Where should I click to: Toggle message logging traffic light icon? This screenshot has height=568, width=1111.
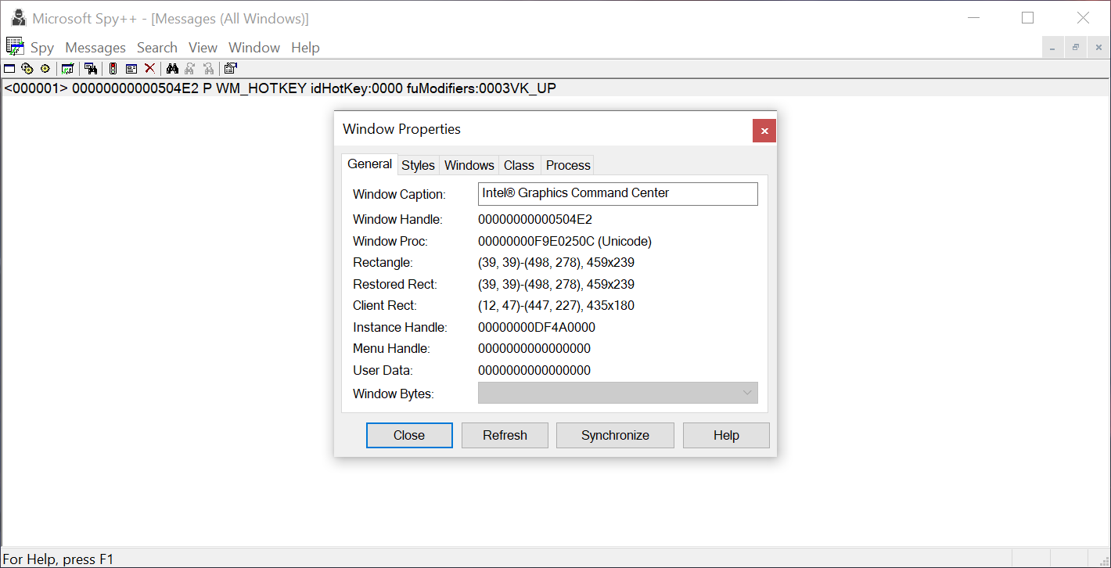click(x=113, y=69)
